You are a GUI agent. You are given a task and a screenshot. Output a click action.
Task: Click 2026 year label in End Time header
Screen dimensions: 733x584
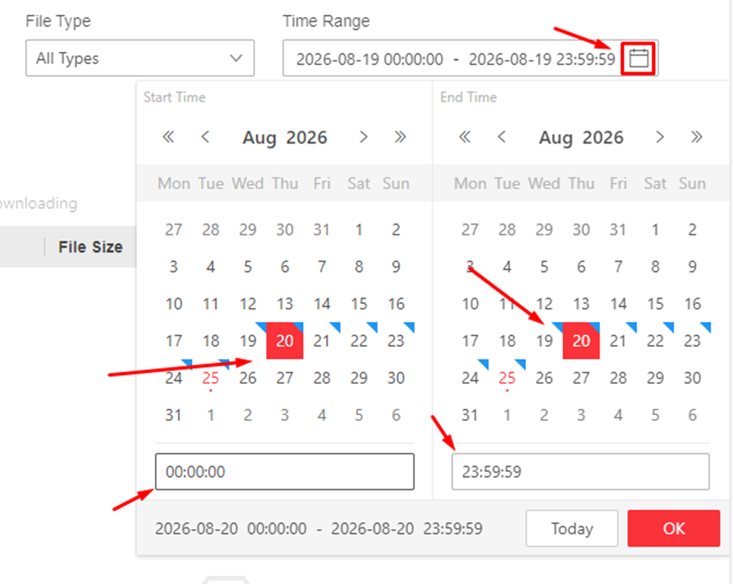(x=603, y=137)
